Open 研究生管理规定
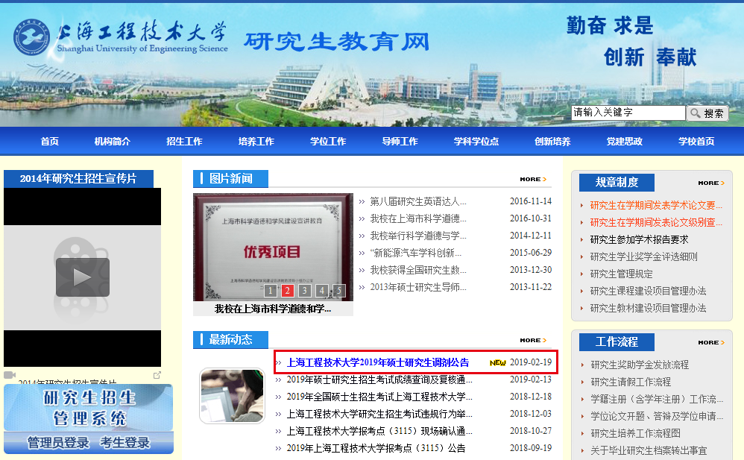Viewport: 744px width, 460px height. coord(622,274)
